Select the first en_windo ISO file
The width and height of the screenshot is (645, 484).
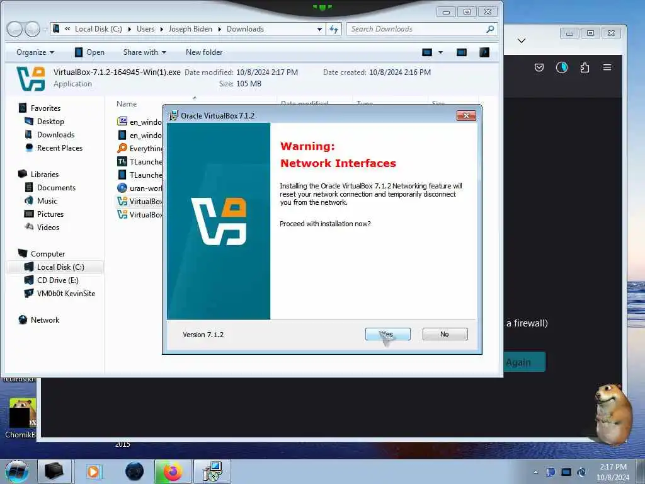point(140,122)
